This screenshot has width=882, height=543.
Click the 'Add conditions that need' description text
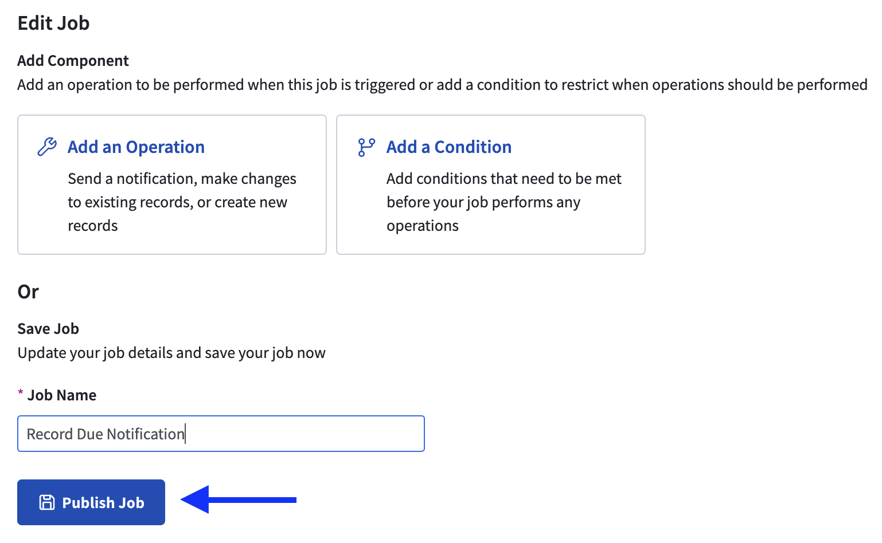pos(504,179)
